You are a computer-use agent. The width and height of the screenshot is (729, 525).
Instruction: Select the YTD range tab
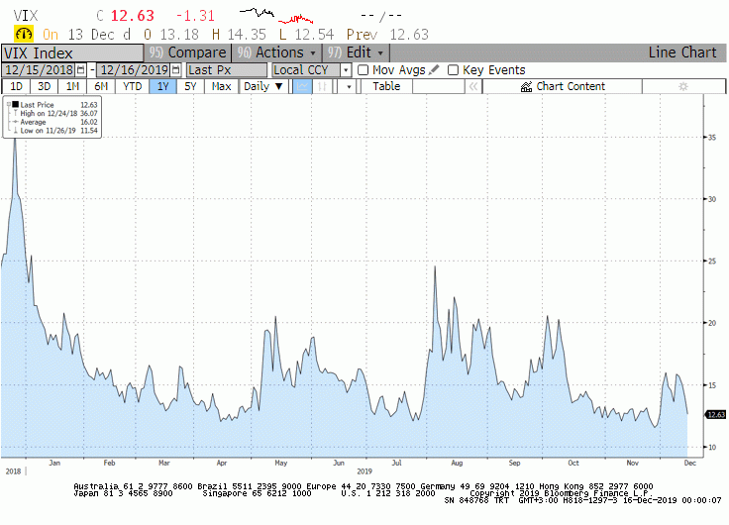click(132, 86)
